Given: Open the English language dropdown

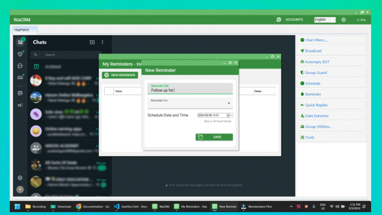Looking at the screenshot, I should click(324, 20).
